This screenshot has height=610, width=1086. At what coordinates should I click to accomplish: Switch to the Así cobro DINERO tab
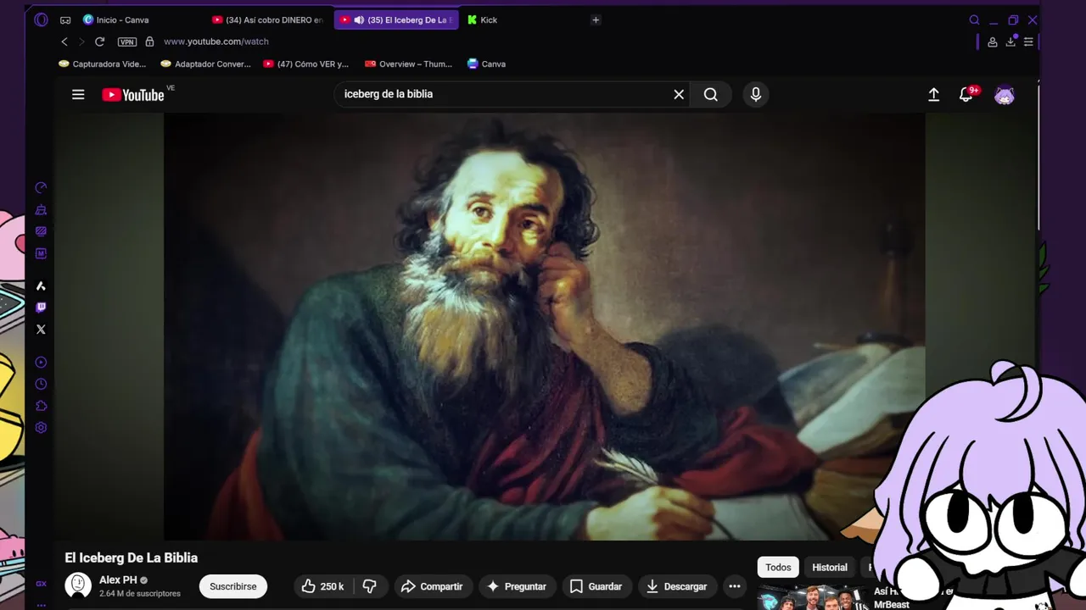coord(268,19)
